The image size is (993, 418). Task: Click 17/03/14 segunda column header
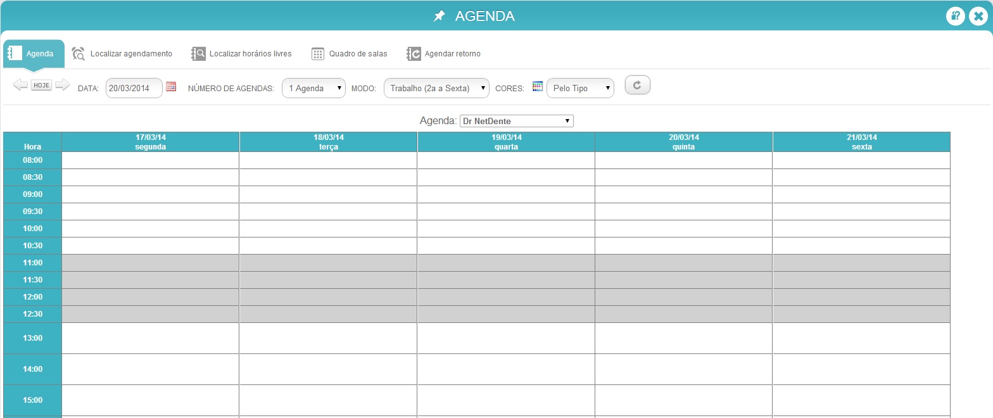pyautogui.click(x=151, y=142)
